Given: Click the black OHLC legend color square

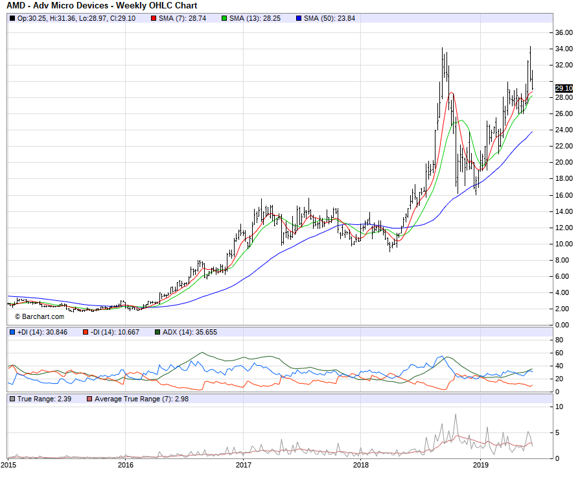Looking at the screenshot, I should (x=12, y=18).
